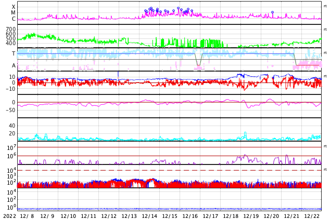Click the "40" axis value
Viewport: 330px width, 220px height.
12,126
